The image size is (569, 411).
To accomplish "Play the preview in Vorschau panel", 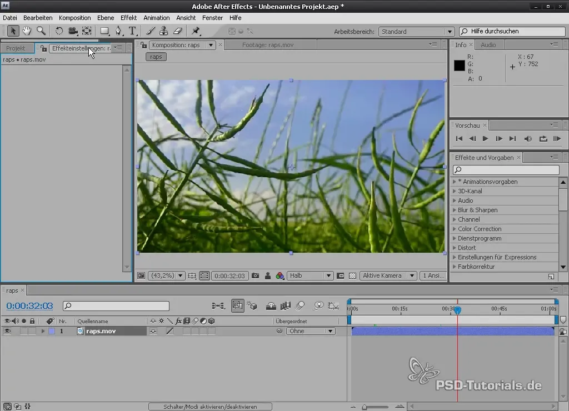I will (485, 139).
